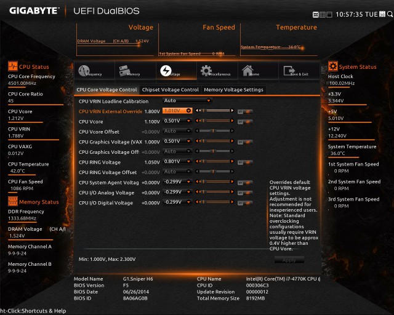Open the Miscellaneous gear icon
The height and width of the screenshot is (315, 394).
point(206,71)
